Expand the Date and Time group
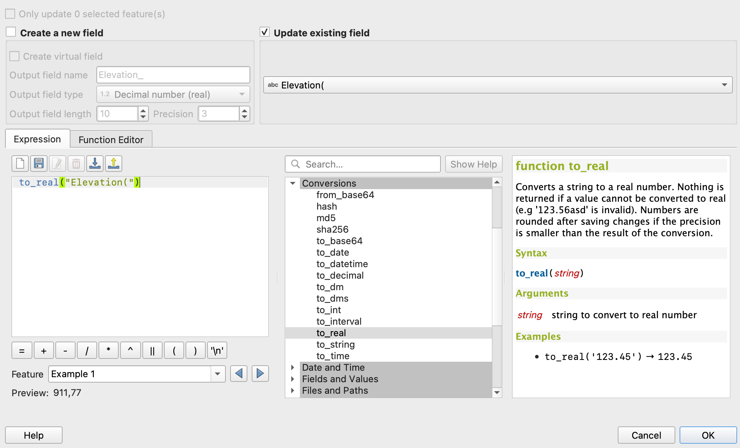This screenshot has height=448, width=740. point(293,367)
